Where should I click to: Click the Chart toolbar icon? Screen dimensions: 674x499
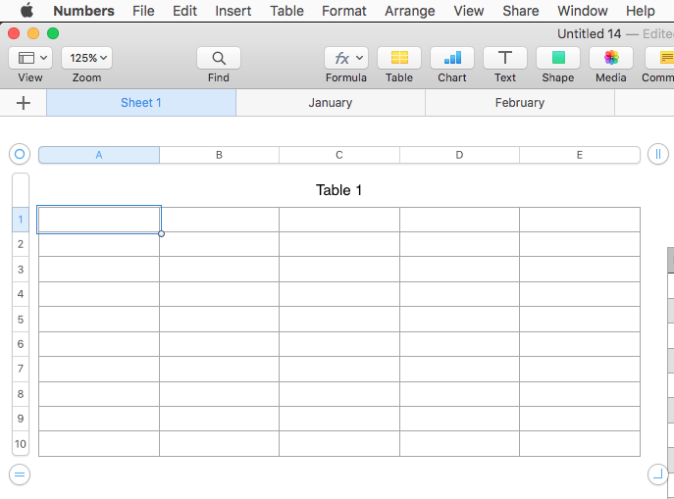(451, 58)
